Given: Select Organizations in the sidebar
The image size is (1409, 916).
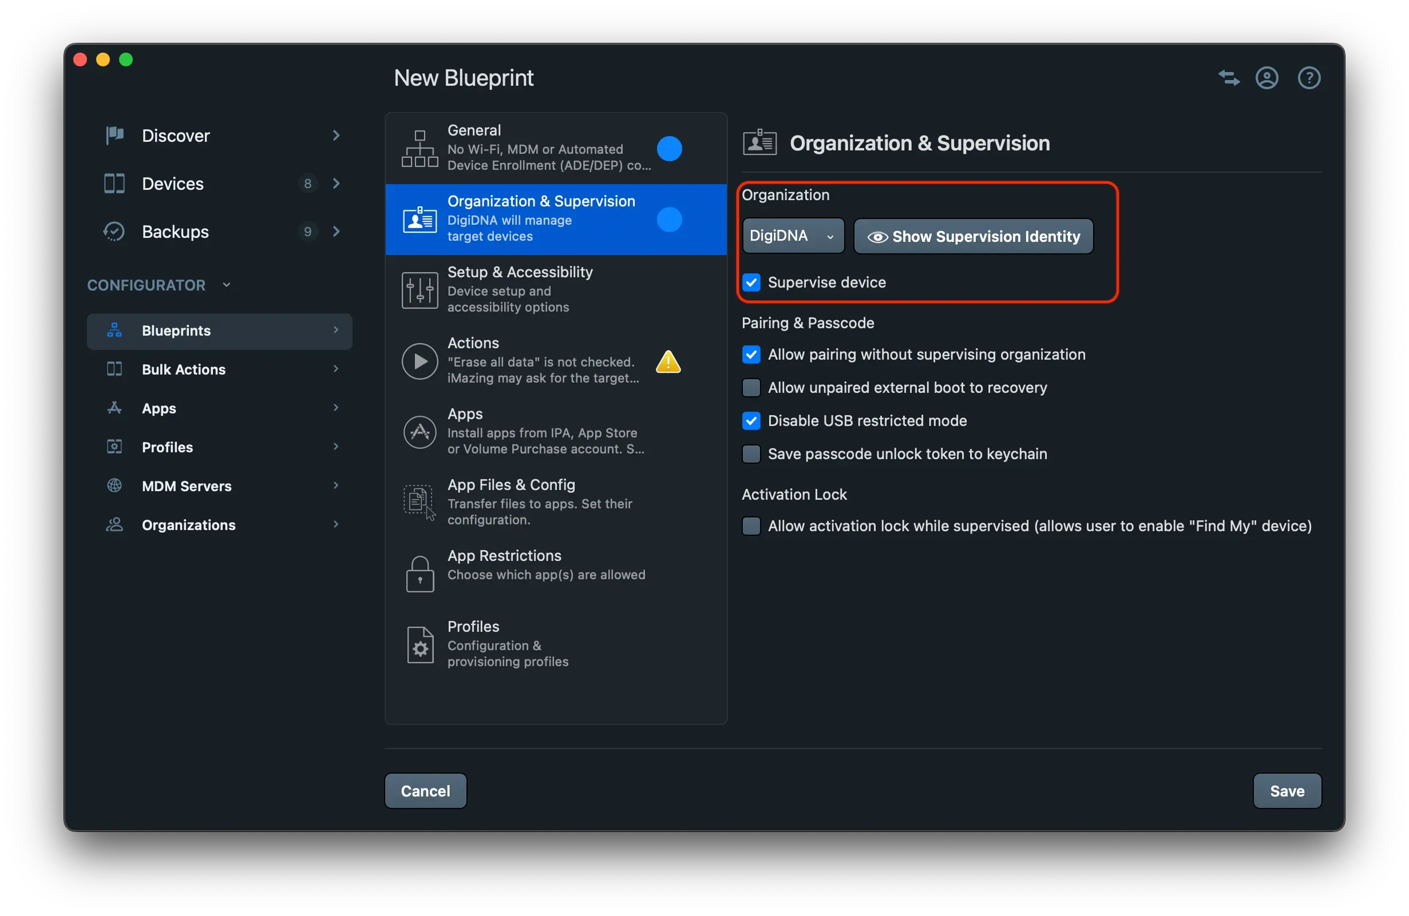Looking at the screenshot, I should click(x=188, y=524).
